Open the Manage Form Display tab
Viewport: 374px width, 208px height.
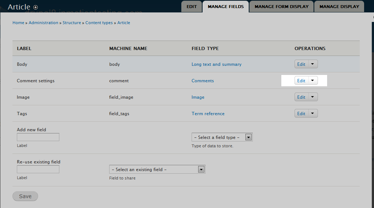pos(281,7)
